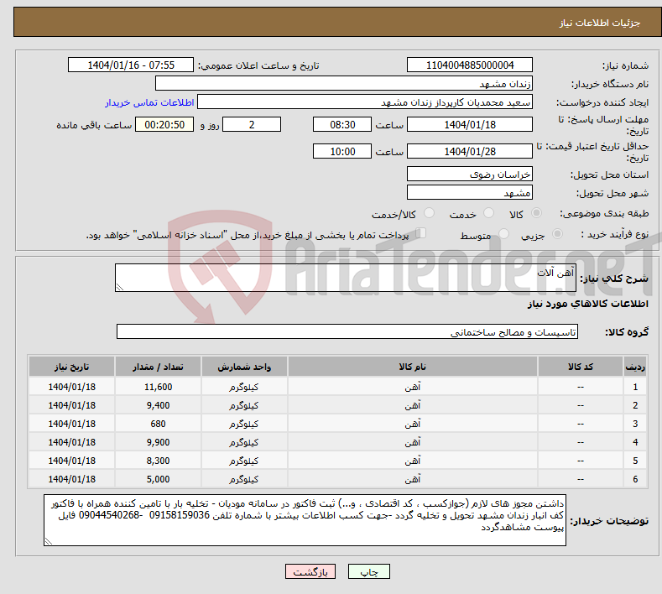Click the announcement date field 1404/01/16 - 07:55
Image resolution: width=662 pixels, height=594 pixels.
click(131, 65)
